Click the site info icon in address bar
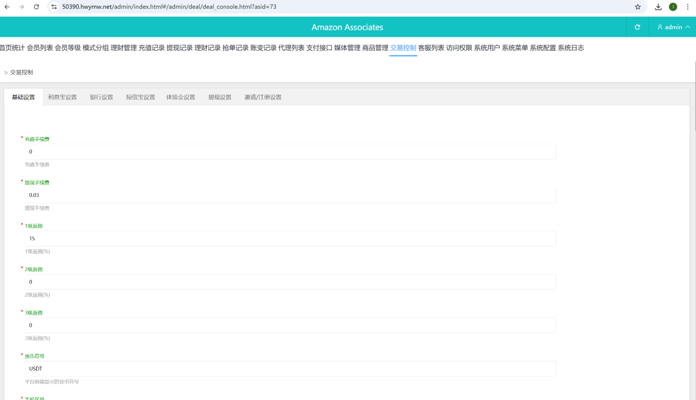Image resolution: width=696 pixels, height=400 pixels. (54, 7)
